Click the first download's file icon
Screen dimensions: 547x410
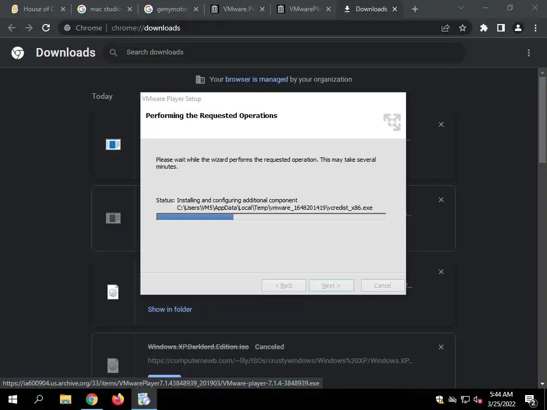(113, 144)
